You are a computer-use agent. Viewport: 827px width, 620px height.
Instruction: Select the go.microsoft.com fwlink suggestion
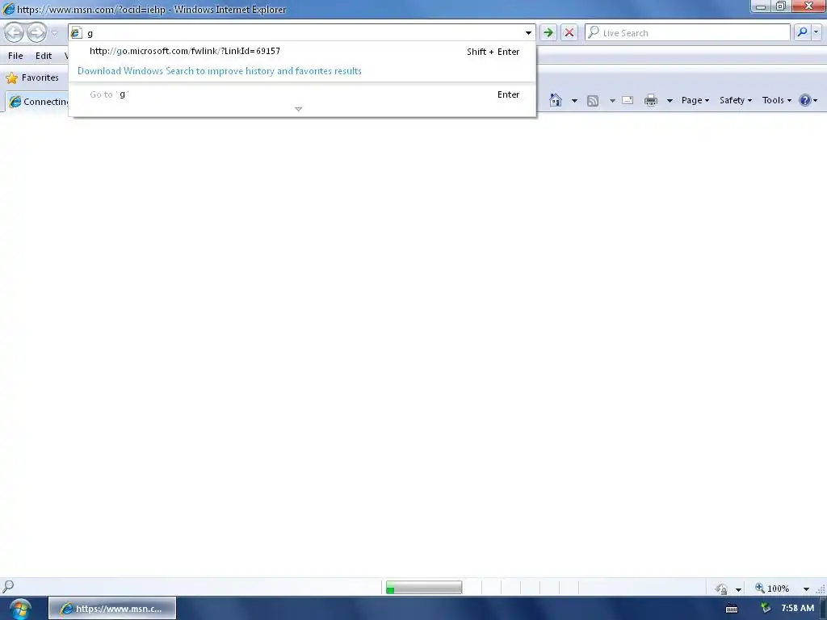point(302,51)
